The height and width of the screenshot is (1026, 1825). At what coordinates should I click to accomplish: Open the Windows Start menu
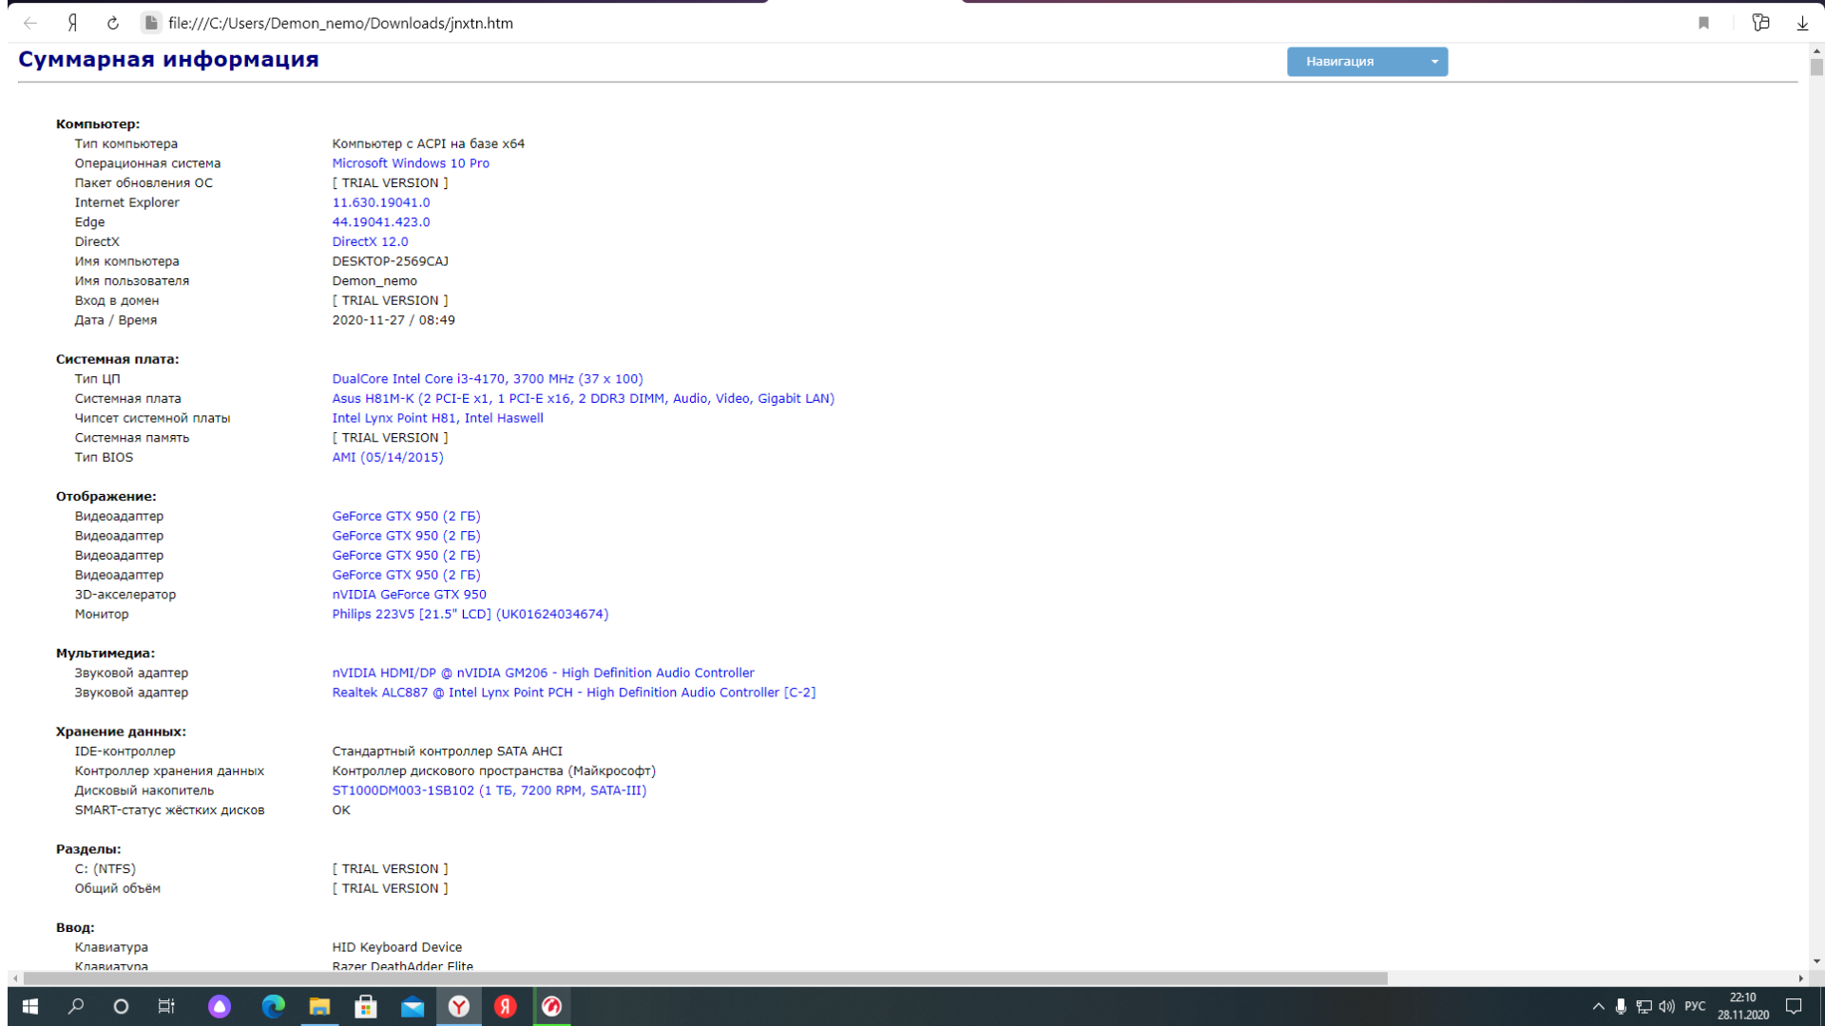tap(29, 1006)
